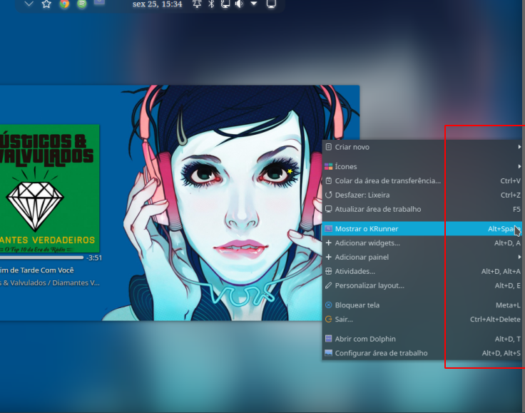Viewport: 525px width, 413px height.
Task: Click the lock icon beside Bloquear tela
Action: tap(329, 305)
